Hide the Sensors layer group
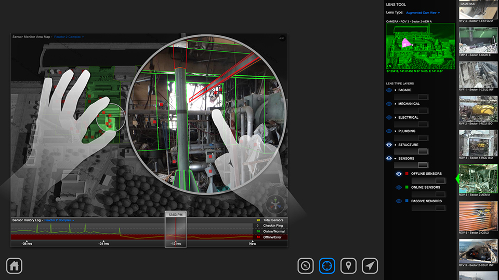 [x=389, y=159]
